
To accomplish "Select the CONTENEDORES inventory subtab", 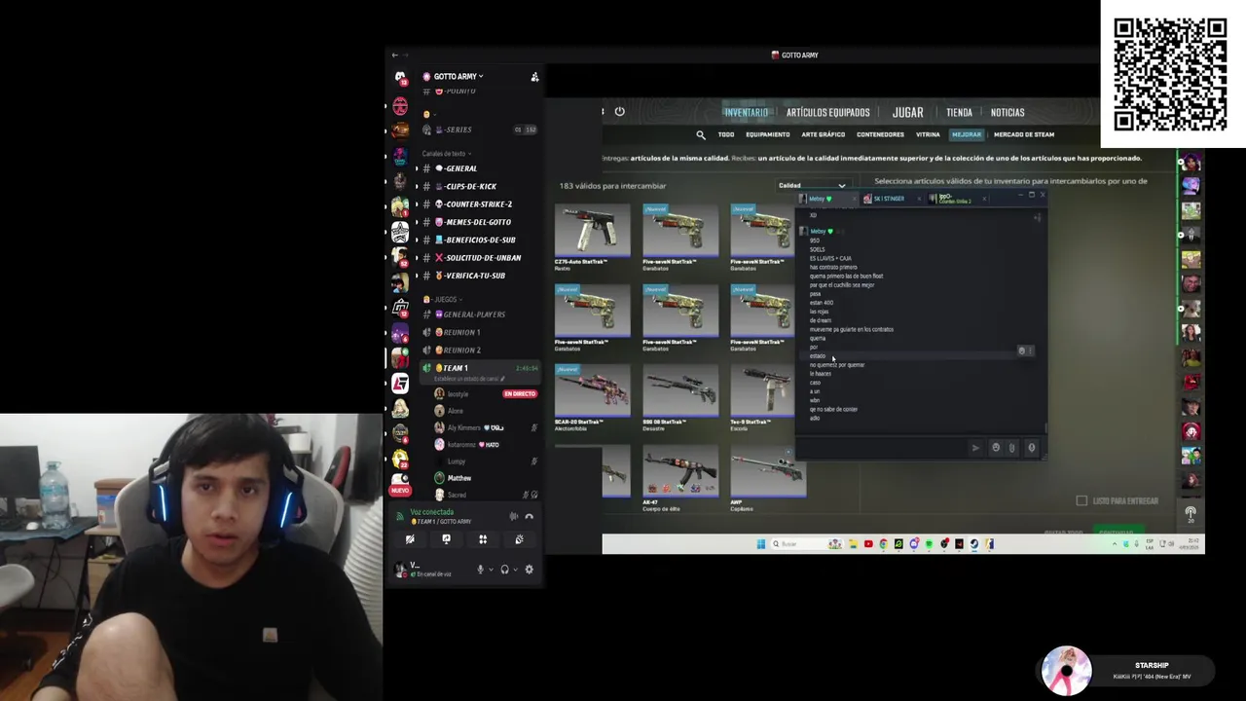I will pyautogui.click(x=880, y=134).
